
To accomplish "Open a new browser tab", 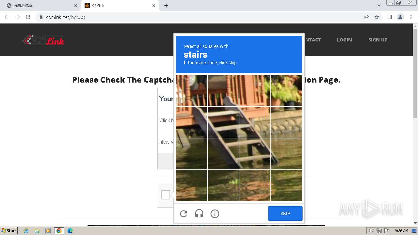I will (166, 6).
